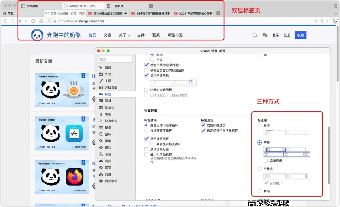Click the browser home button
This screenshot has width=340, height=207.
point(41,21)
